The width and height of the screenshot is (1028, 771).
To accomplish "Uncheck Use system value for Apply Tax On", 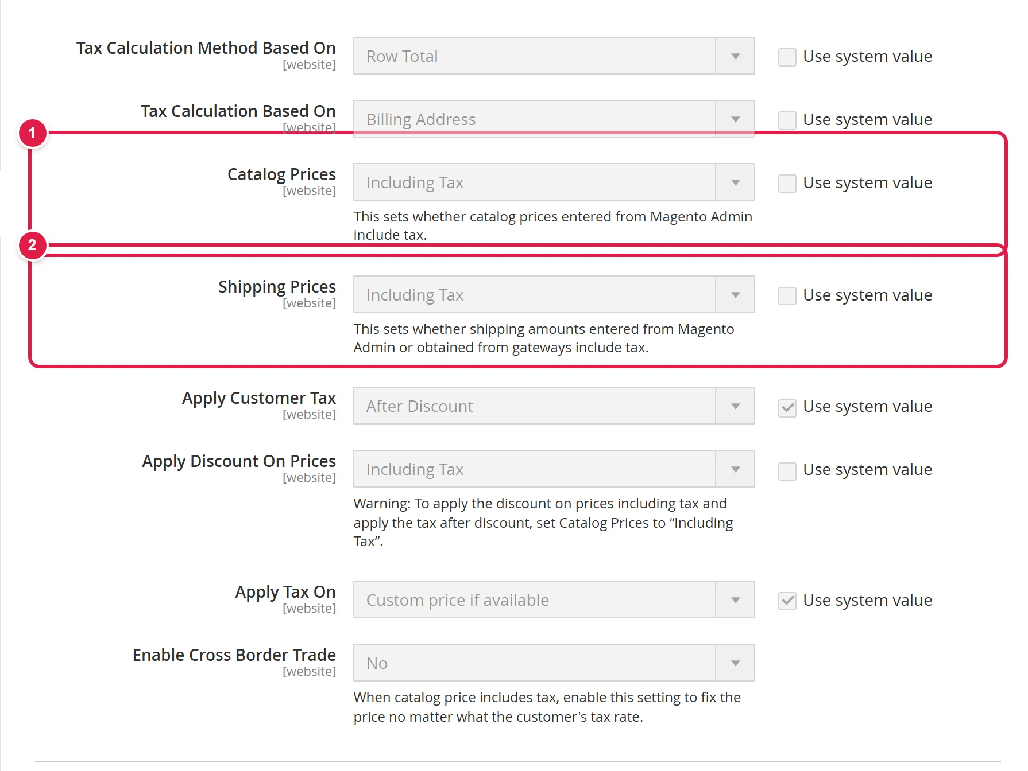I will (x=787, y=601).
